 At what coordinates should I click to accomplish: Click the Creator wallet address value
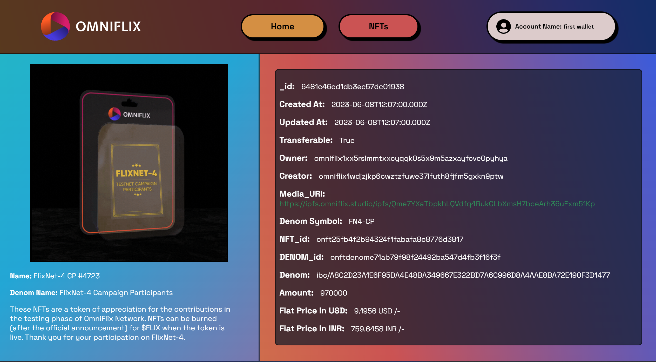[x=411, y=176]
